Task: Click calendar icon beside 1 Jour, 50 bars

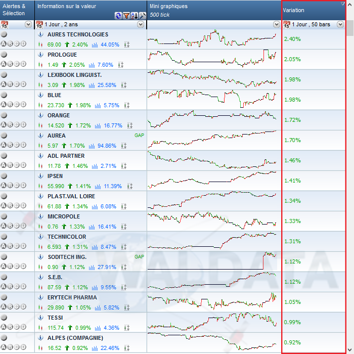Action: click(287, 25)
